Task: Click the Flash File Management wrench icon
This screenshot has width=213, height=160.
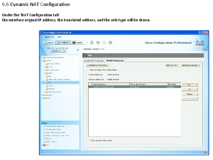Action: pos(44,127)
